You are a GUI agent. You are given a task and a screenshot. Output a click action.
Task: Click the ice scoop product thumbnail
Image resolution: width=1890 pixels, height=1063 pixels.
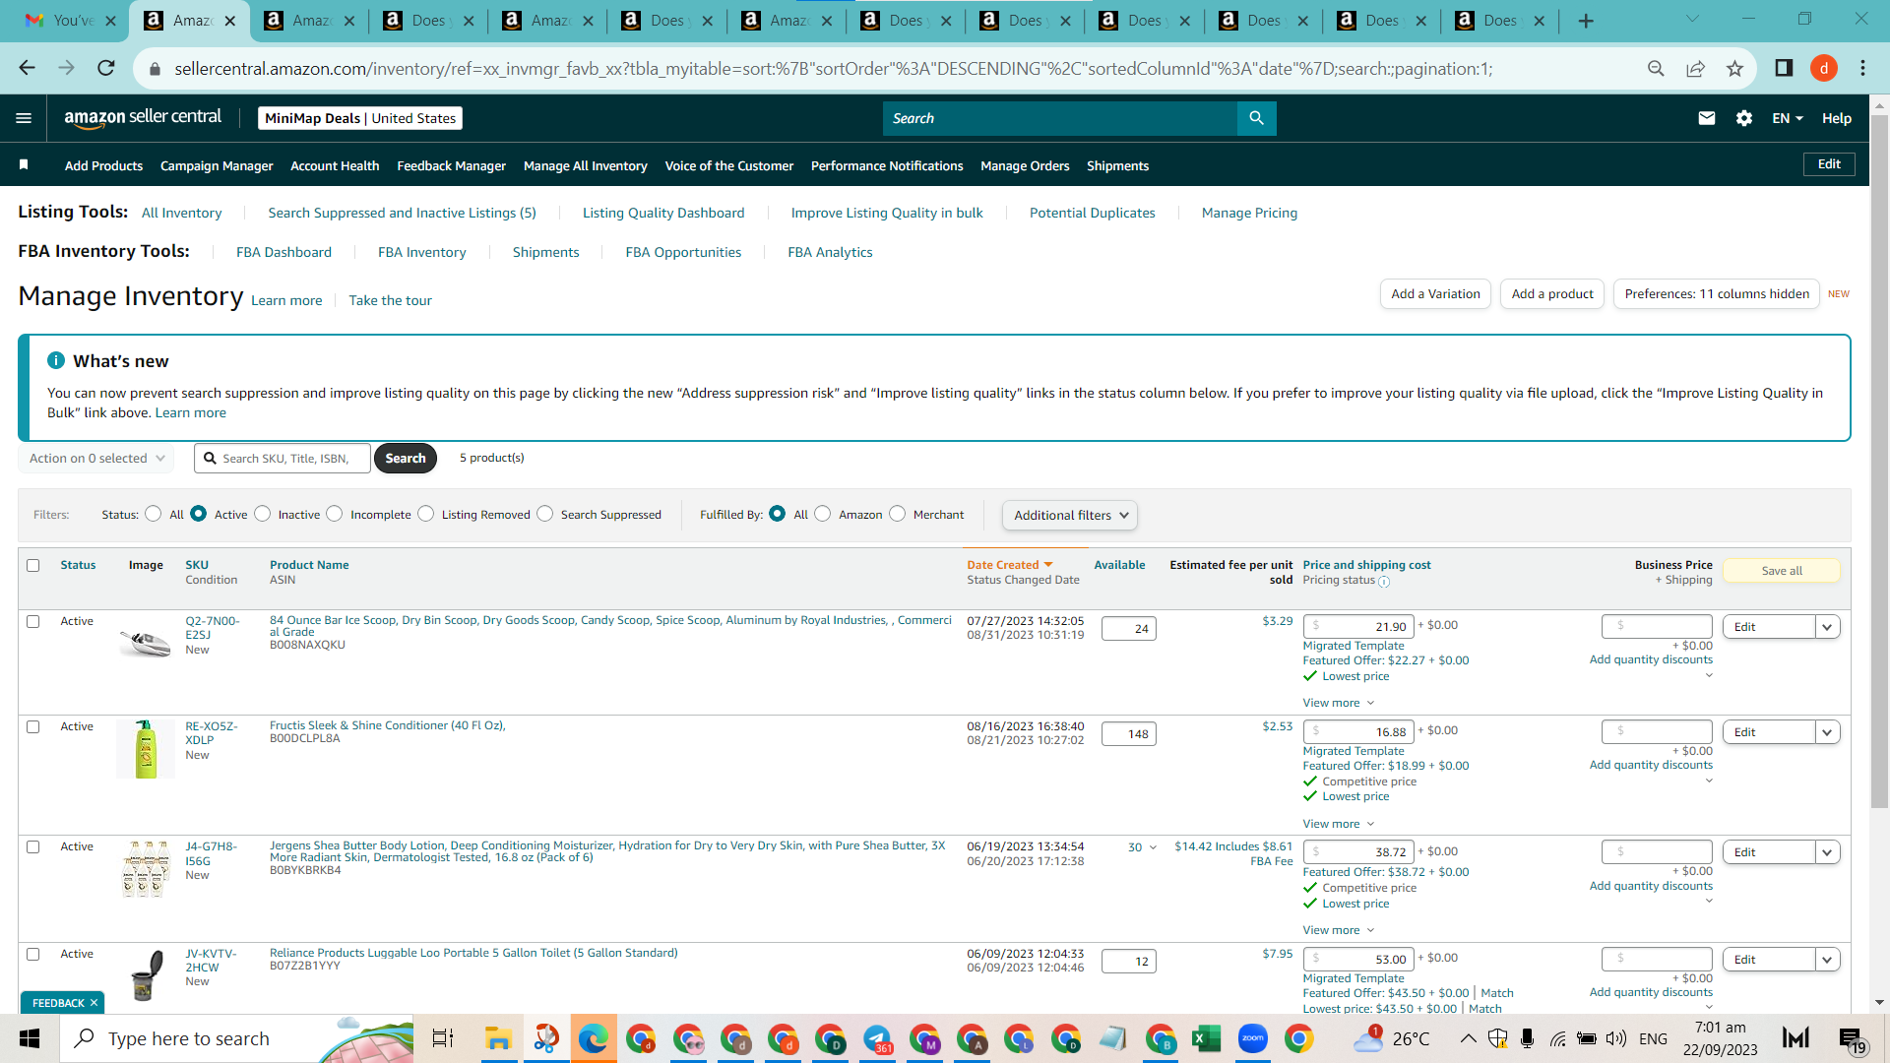pos(145,644)
